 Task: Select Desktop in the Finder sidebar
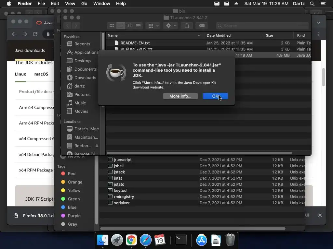click(79, 61)
